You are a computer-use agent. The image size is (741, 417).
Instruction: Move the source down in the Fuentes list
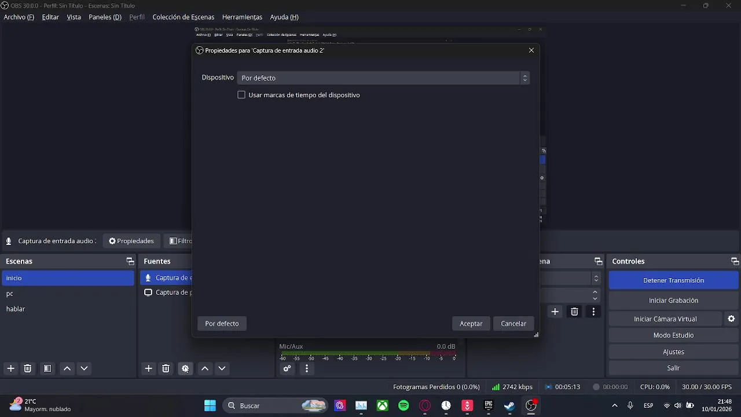click(222, 368)
